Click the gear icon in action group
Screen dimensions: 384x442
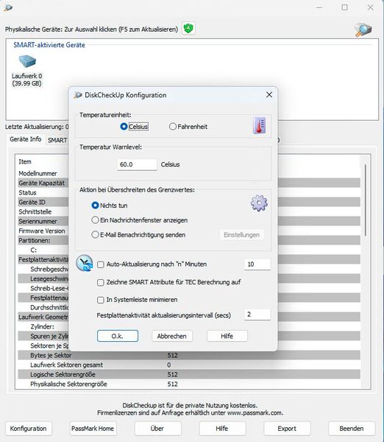(259, 203)
